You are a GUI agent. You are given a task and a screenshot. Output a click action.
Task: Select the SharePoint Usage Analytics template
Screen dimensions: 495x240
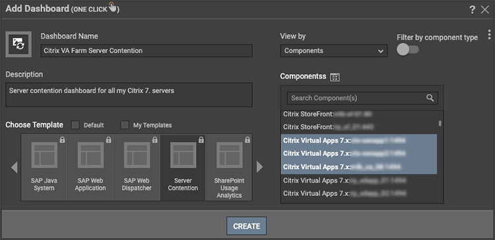click(229, 168)
